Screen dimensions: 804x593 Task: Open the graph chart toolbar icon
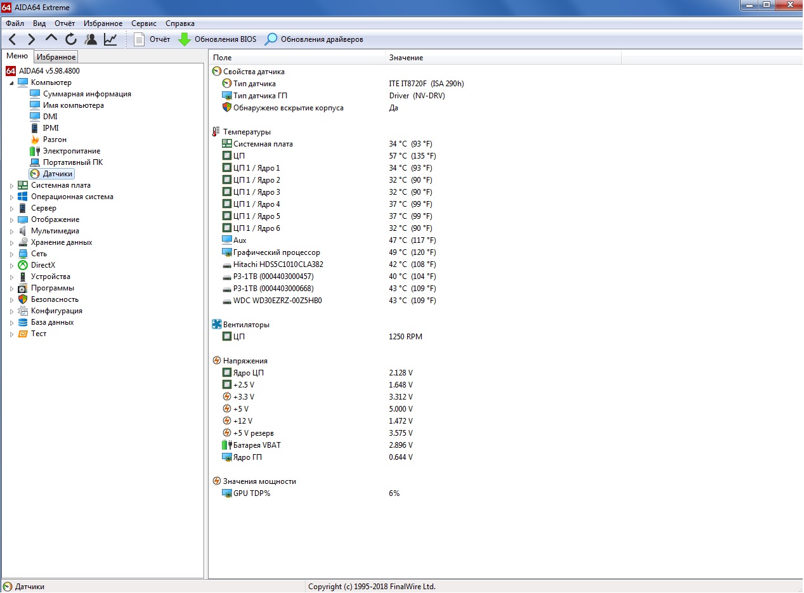[110, 39]
